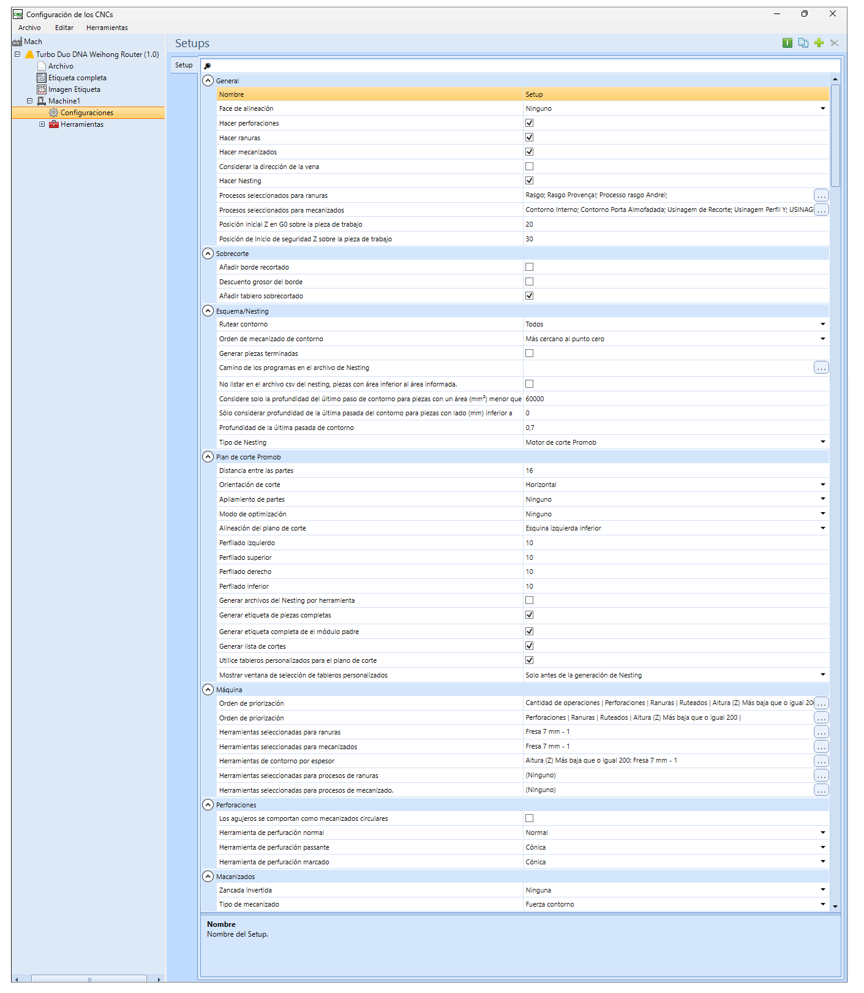Enable Considerar la dirección de la vena
Screen dimensions: 864x993
tap(529, 167)
